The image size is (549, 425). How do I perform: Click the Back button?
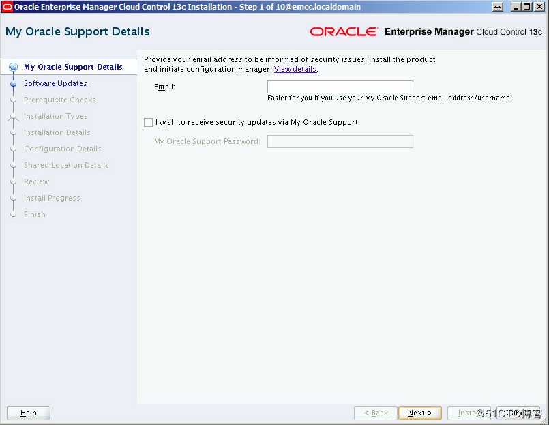coord(376,413)
